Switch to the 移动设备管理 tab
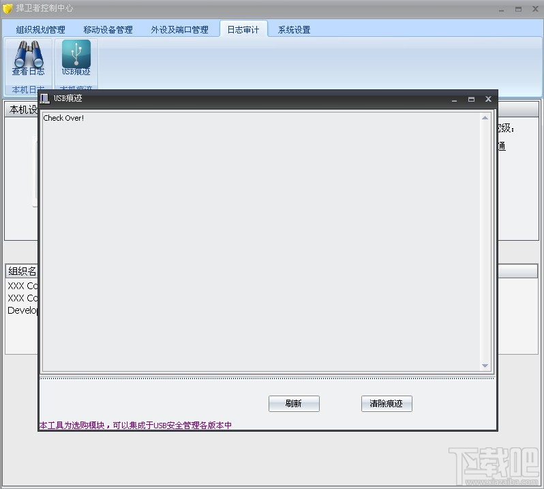This screenshot has height=489, width=544. (x=108, y=30)
